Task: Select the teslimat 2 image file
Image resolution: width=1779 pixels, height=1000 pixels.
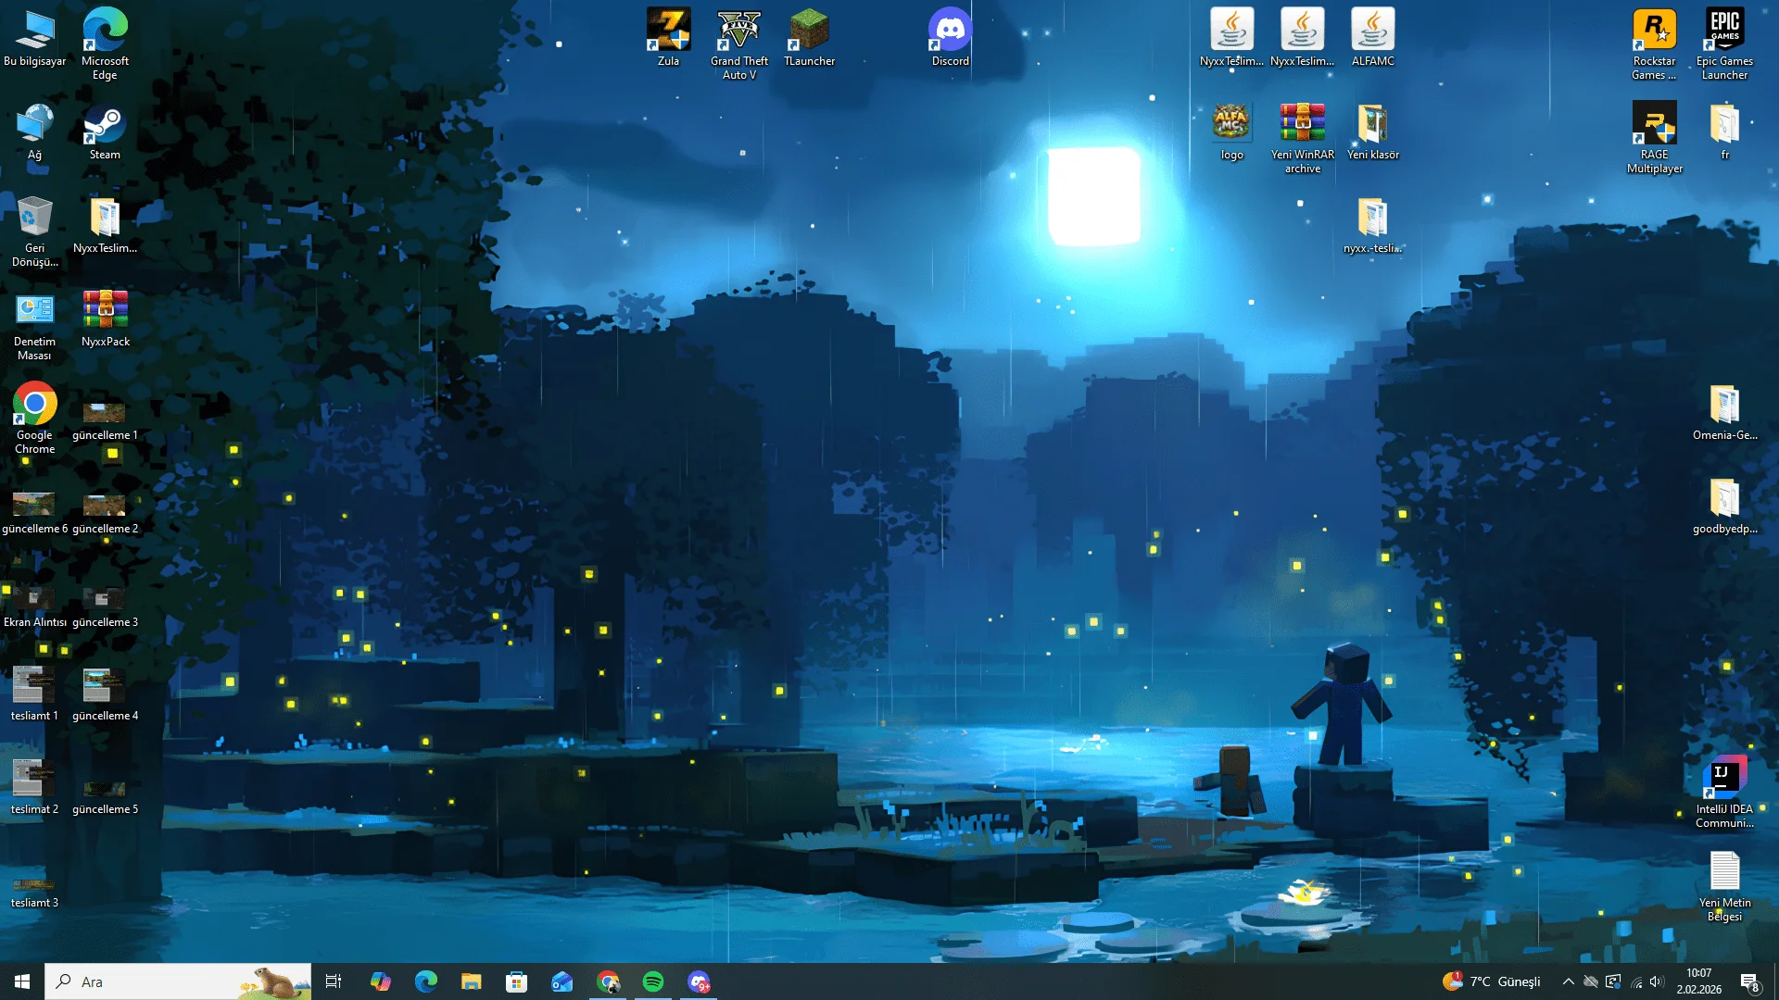Action: [x=34, y=786]
